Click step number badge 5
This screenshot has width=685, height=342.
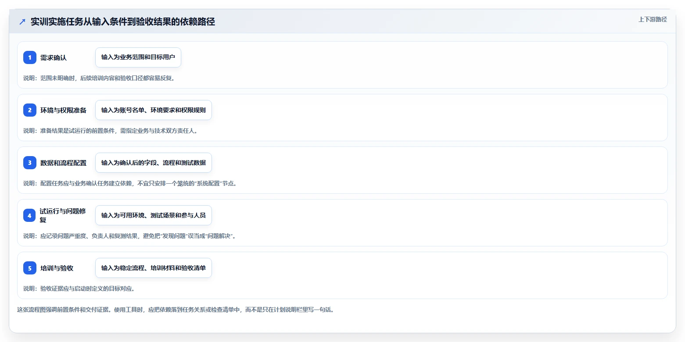pos(30,268)
